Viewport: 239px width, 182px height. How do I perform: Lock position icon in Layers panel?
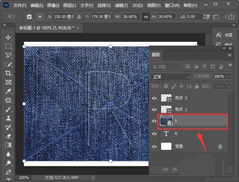click(181, 86)
